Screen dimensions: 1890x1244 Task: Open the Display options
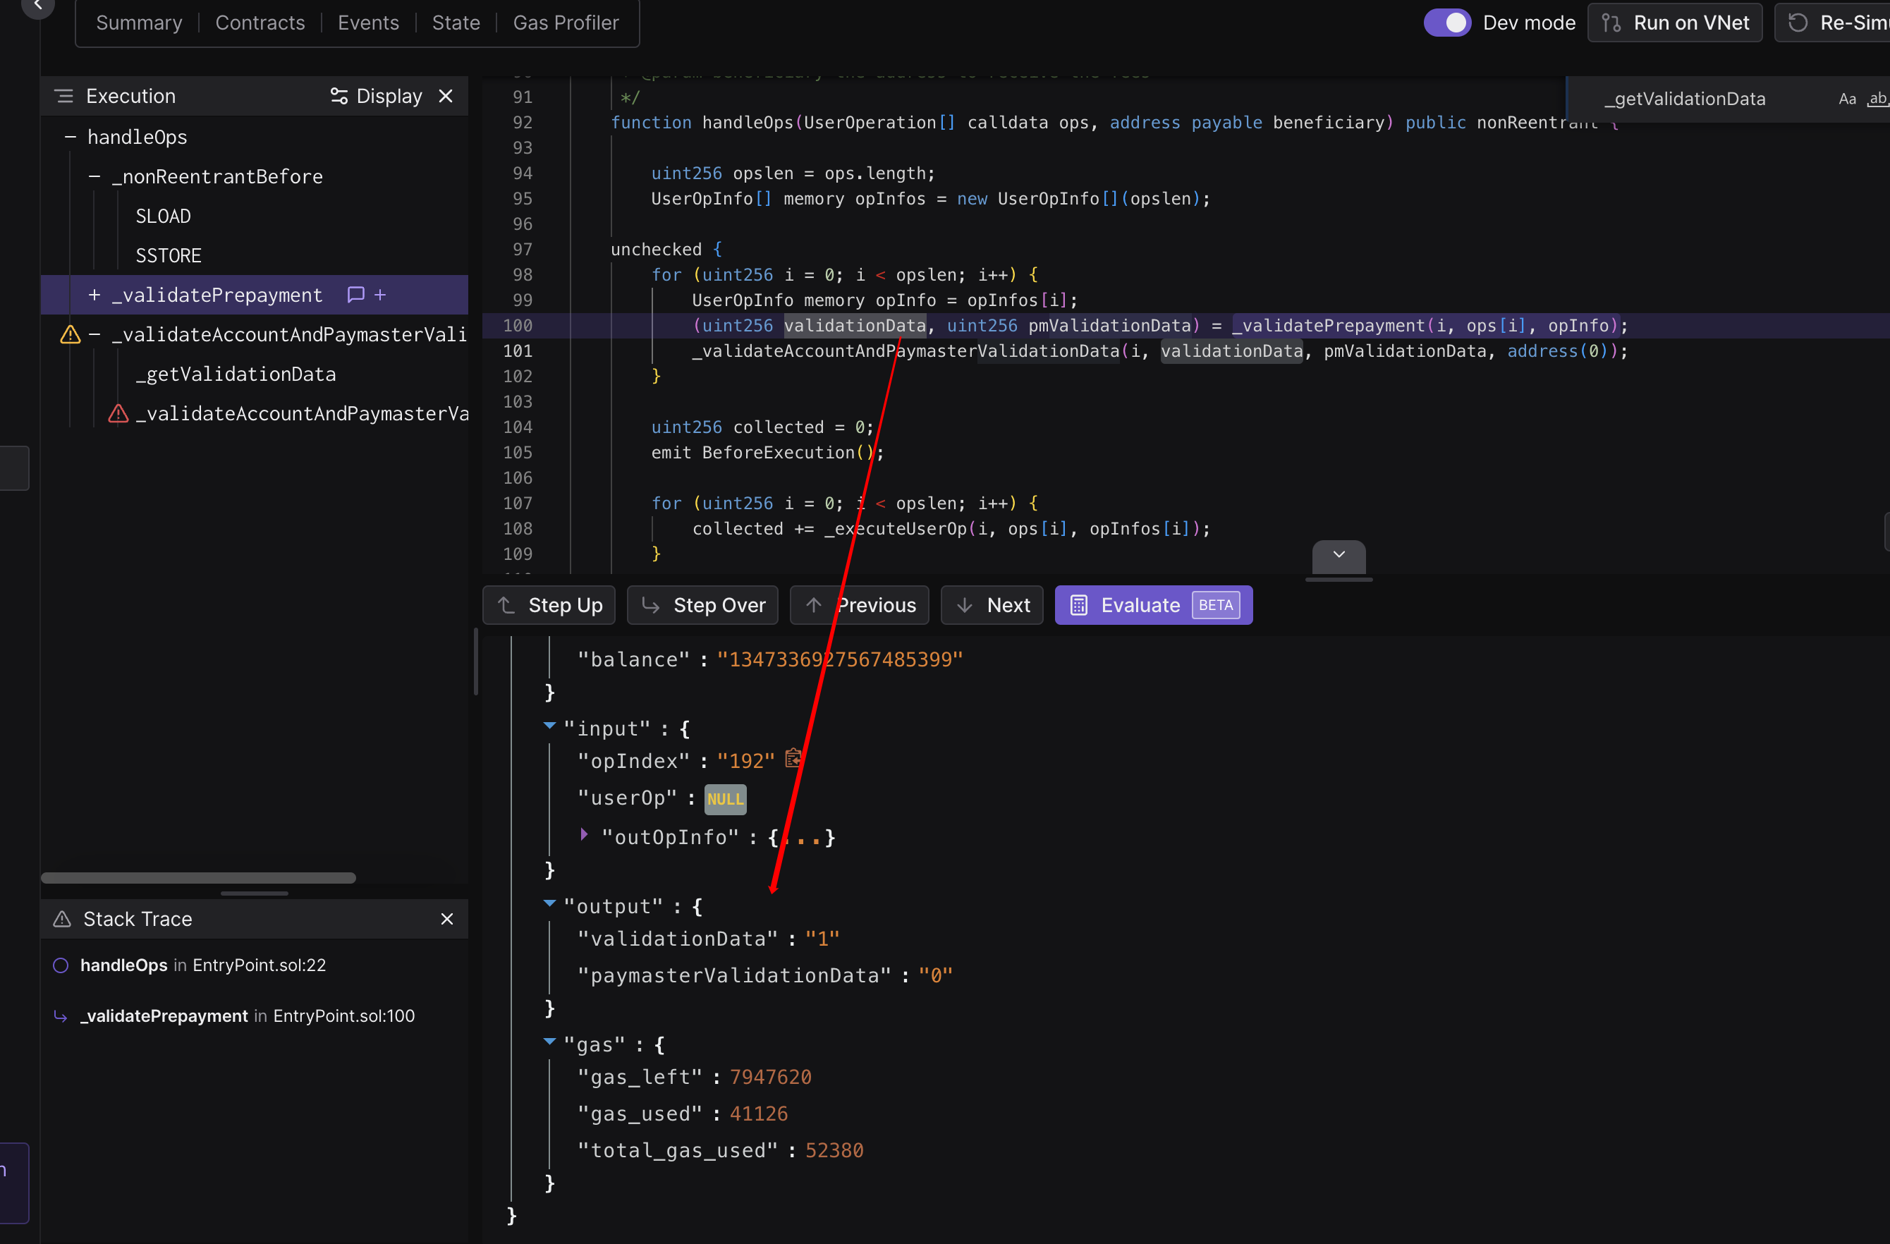[x=376, y=96]
